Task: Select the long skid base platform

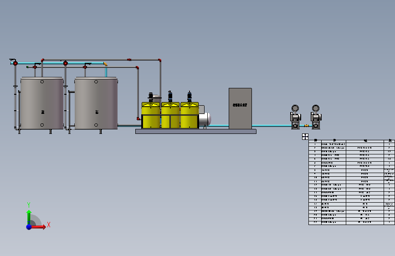Action: [x=196, y=131]
